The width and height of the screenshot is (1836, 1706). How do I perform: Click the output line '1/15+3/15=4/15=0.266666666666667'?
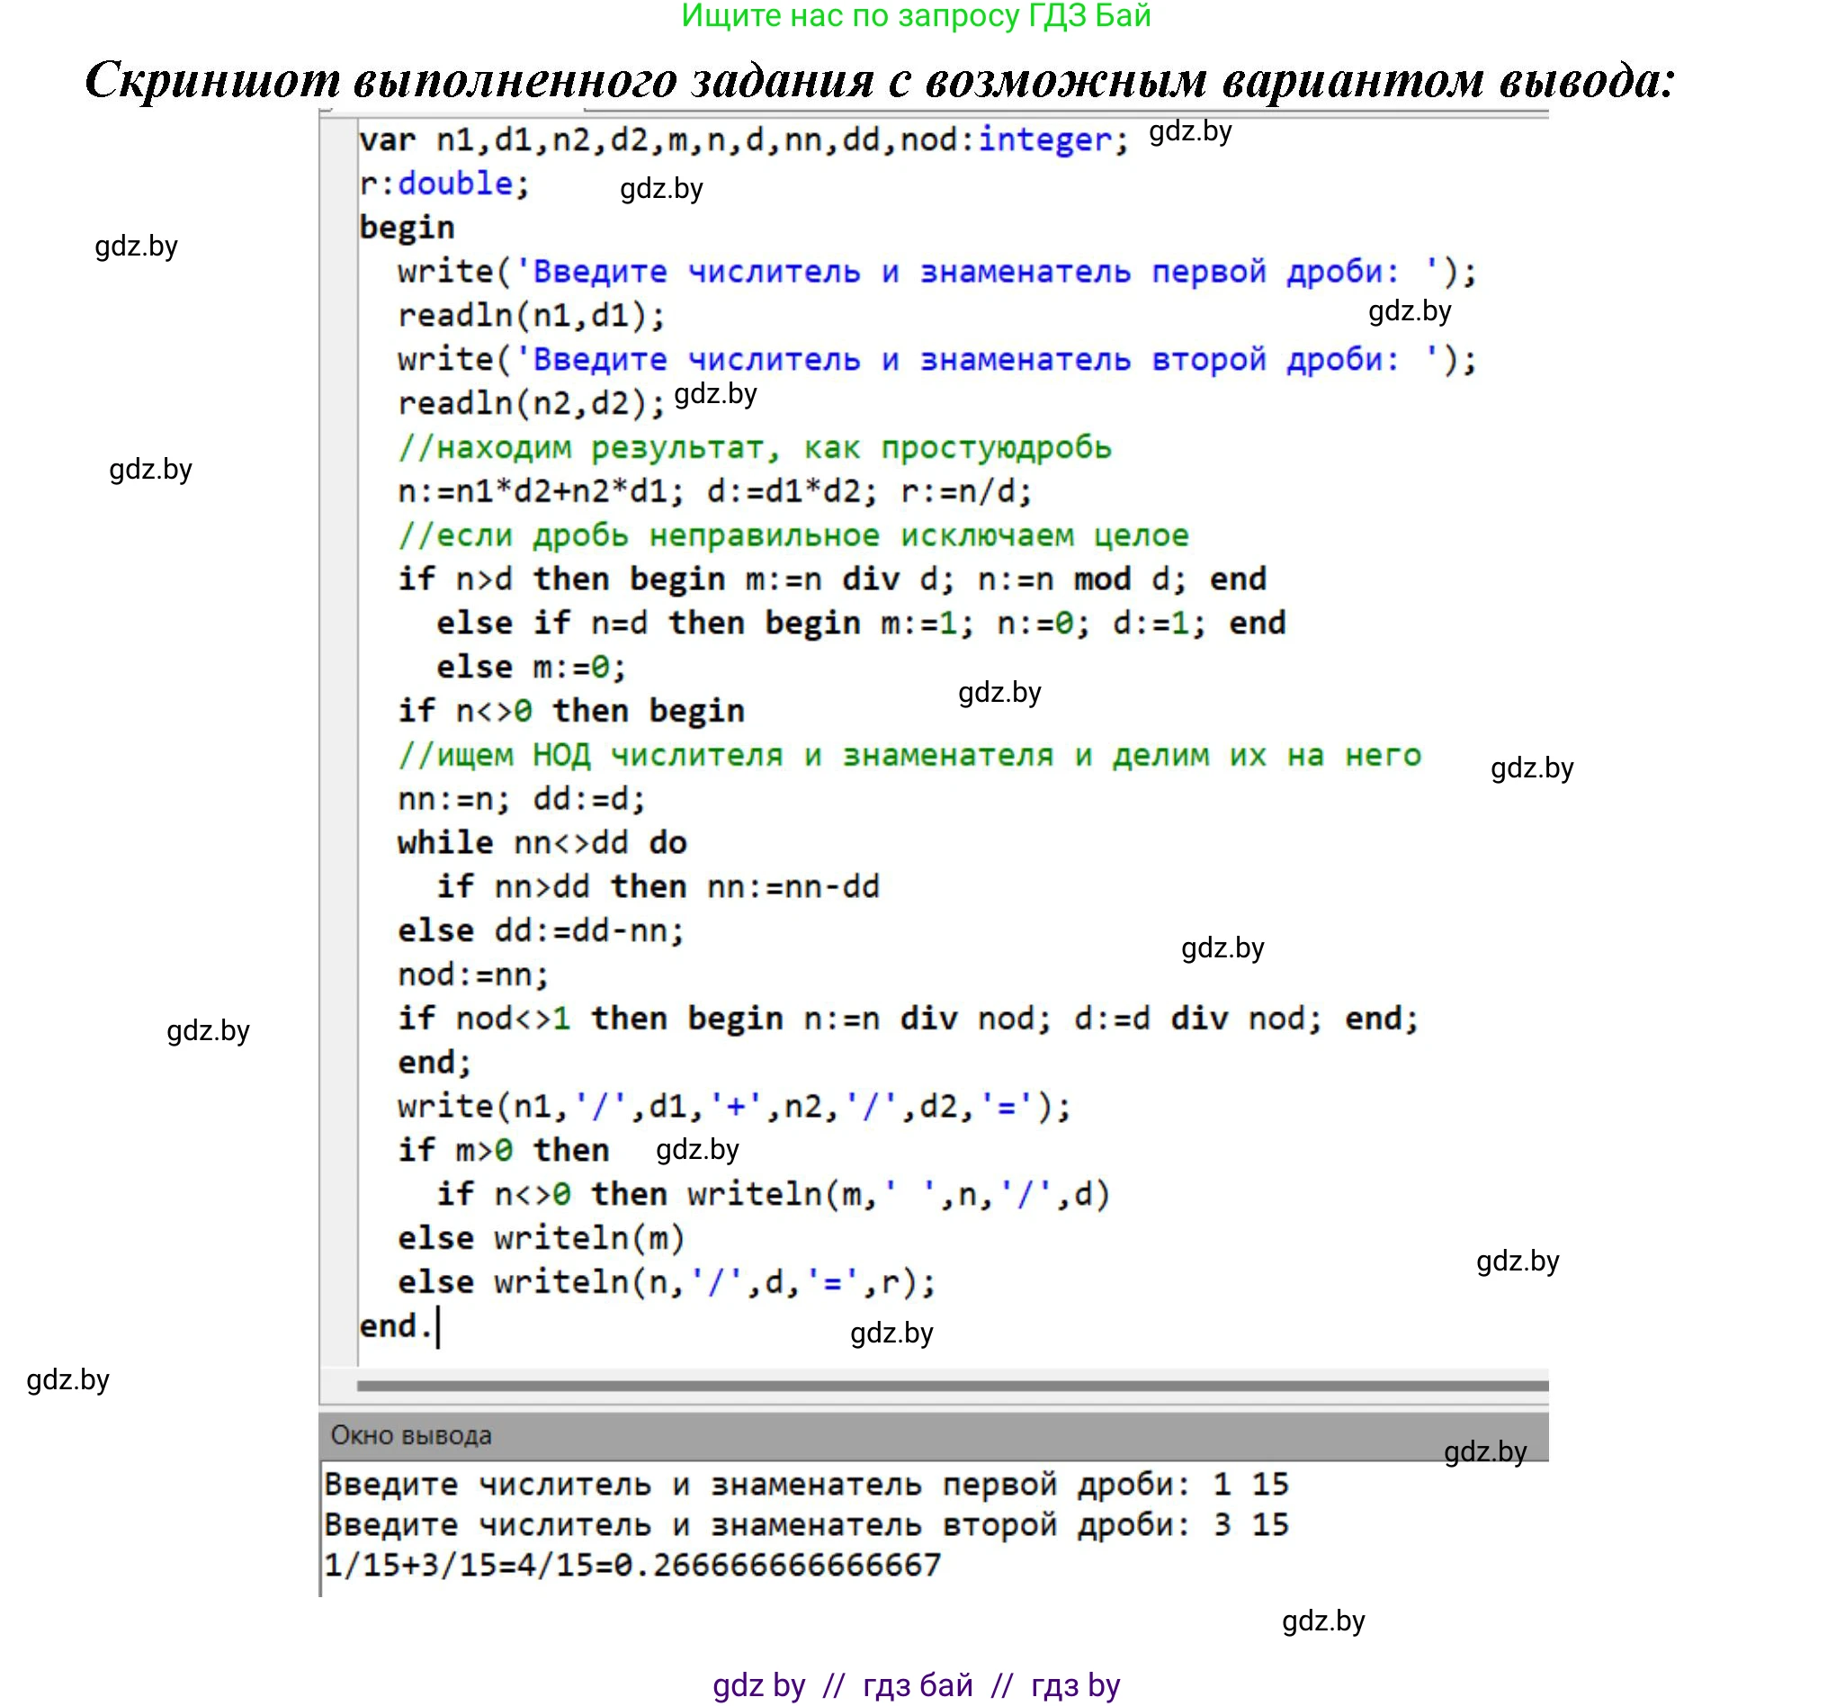pos(632,1565)
